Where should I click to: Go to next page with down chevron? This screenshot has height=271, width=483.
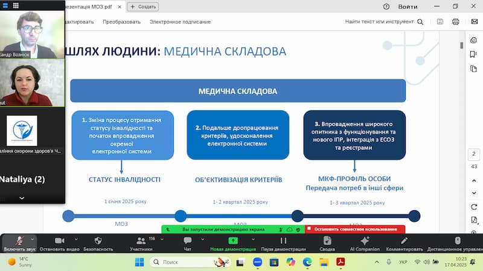click(474, 193)
